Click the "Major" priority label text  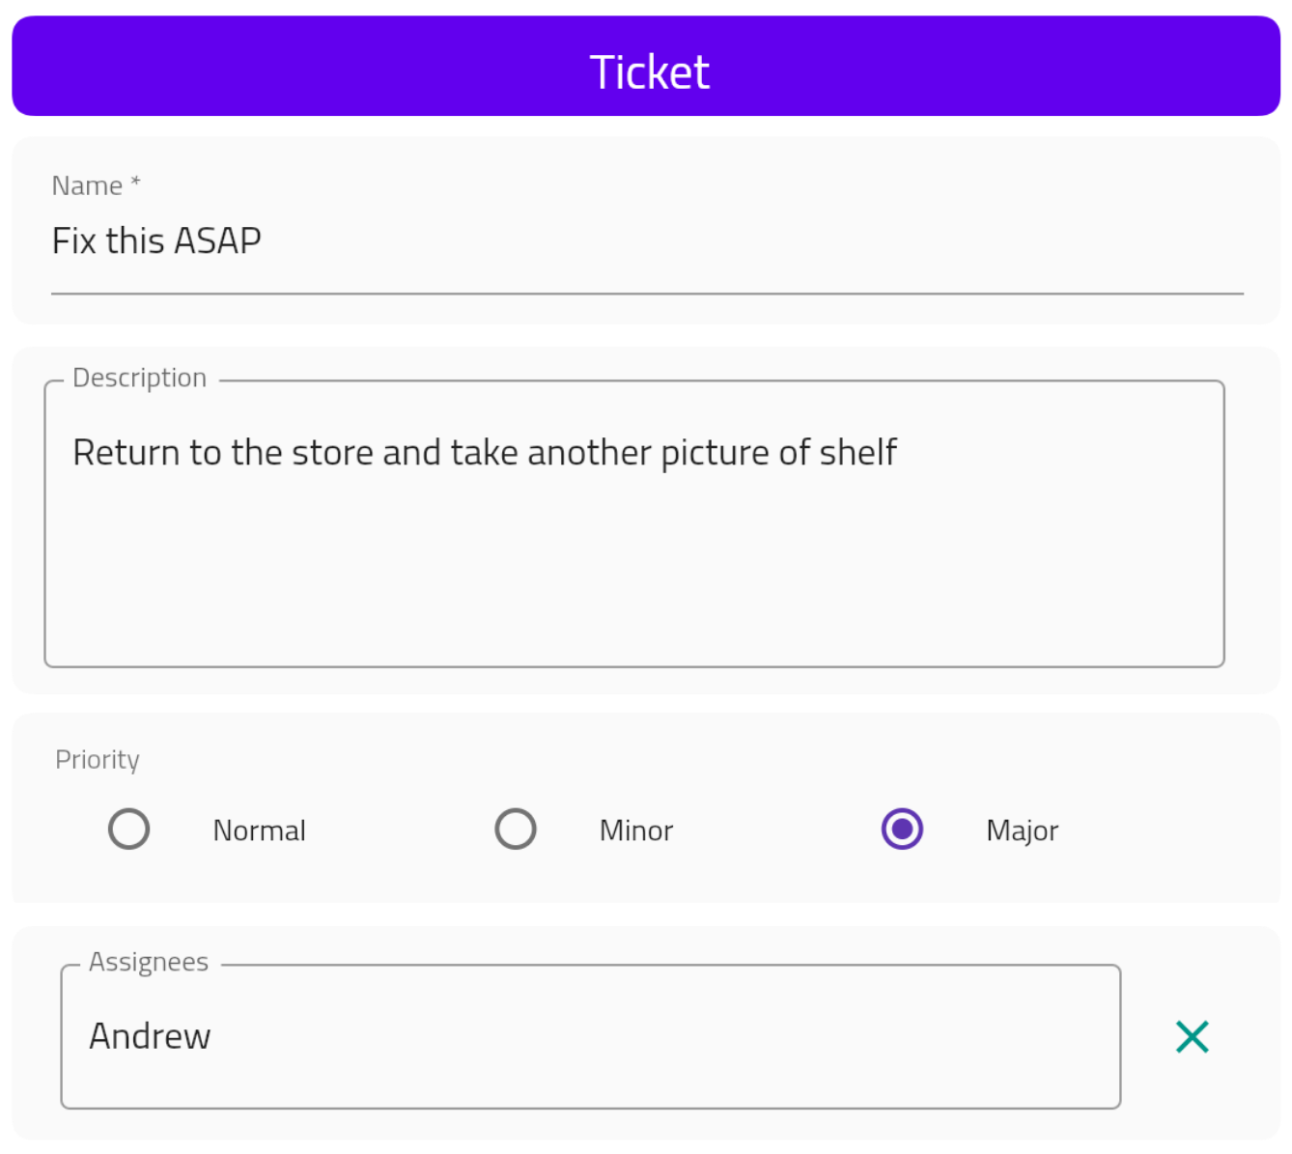tap(1022, 830)
